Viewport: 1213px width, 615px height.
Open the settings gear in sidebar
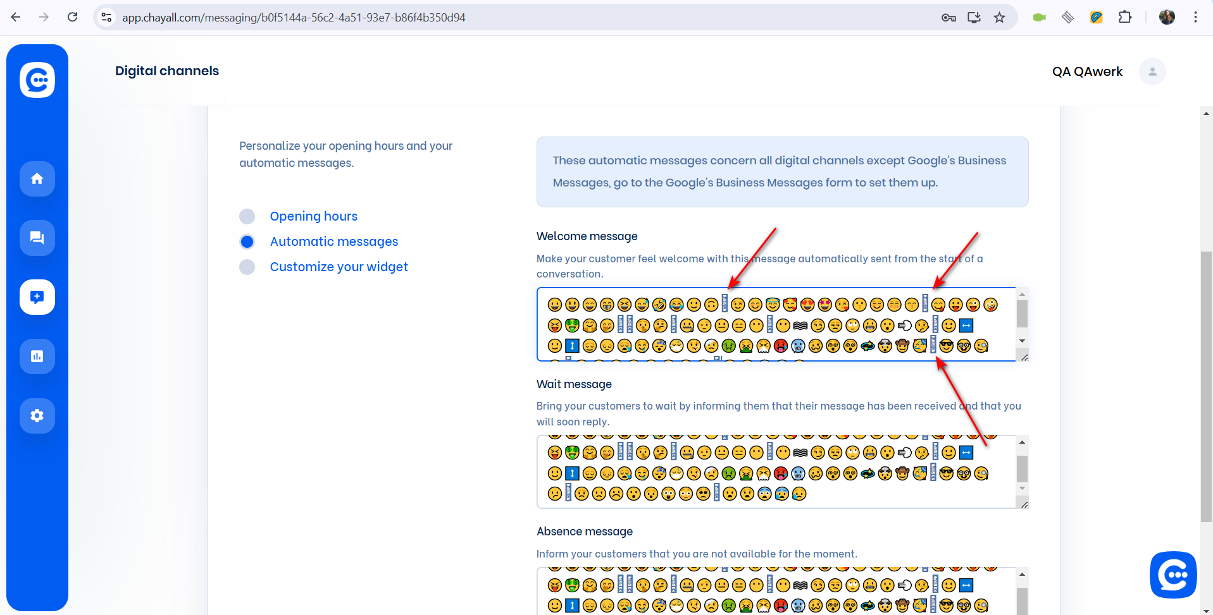(x=37, y=416)
